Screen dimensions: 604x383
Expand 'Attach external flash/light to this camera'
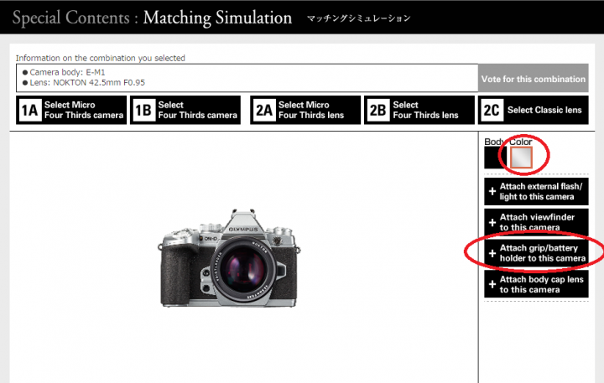point(536,191)
